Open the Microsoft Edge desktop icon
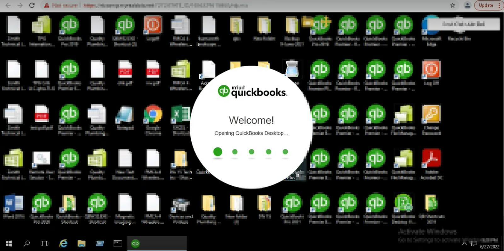The height and width of the screenshot is (251, 504). pos(431,25)
